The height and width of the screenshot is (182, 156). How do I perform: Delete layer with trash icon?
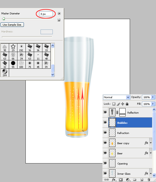coord(149,180)
